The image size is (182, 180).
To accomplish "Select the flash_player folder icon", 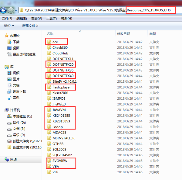I will click(x=49, y=87).
